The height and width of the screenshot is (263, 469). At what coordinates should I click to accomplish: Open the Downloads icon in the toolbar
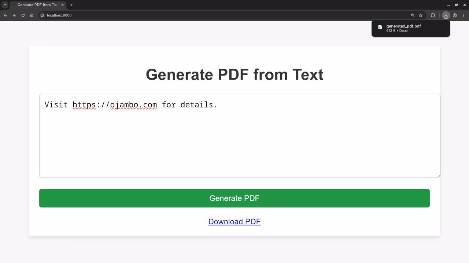[x=446, y=15]
